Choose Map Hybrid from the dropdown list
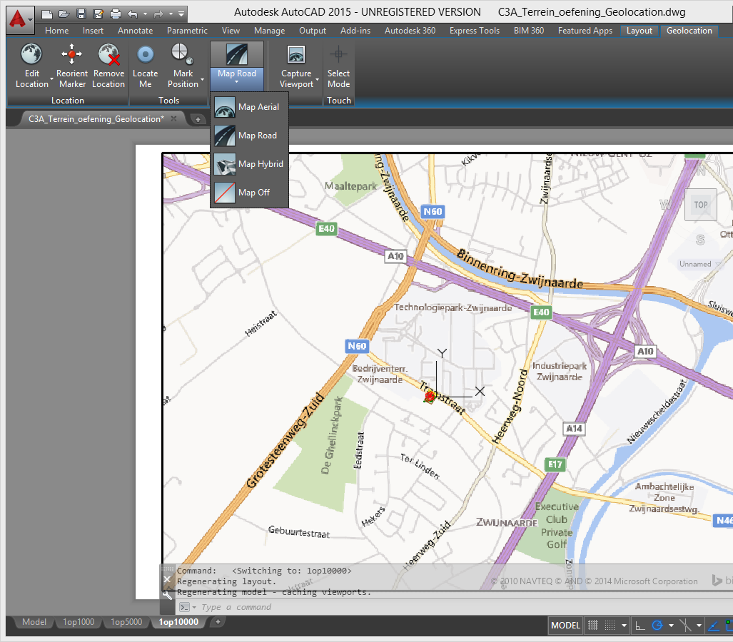 [x=249, y=164]
